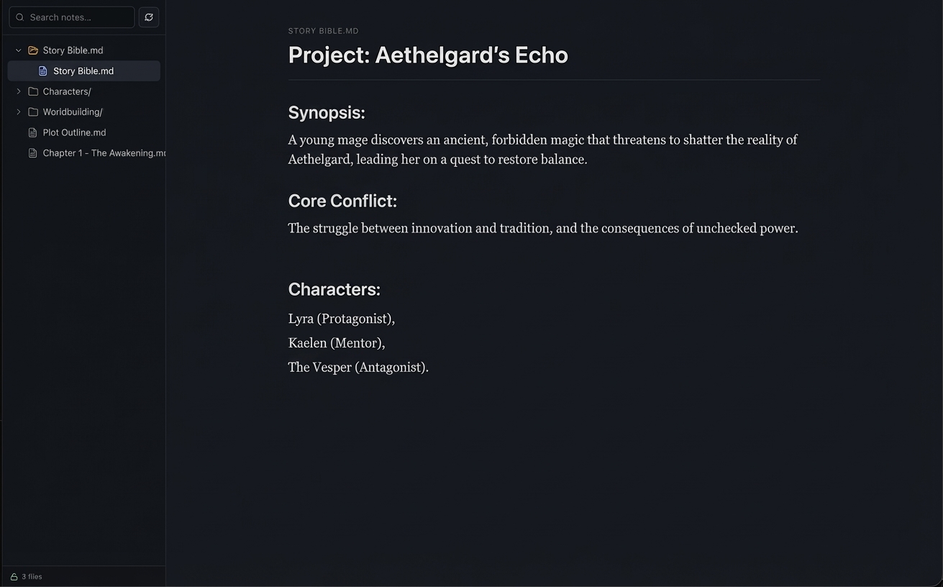The height and width of the screenshot is (587, 943).
Task: Select the highlighted Story Bible.md file entry
Action: pyautogui.click(x=83, y=71)
